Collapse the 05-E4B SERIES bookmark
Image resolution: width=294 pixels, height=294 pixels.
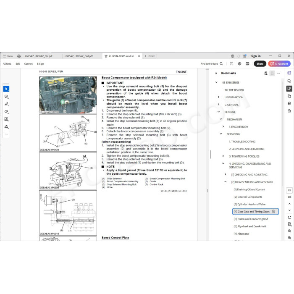tap(216, 82)
